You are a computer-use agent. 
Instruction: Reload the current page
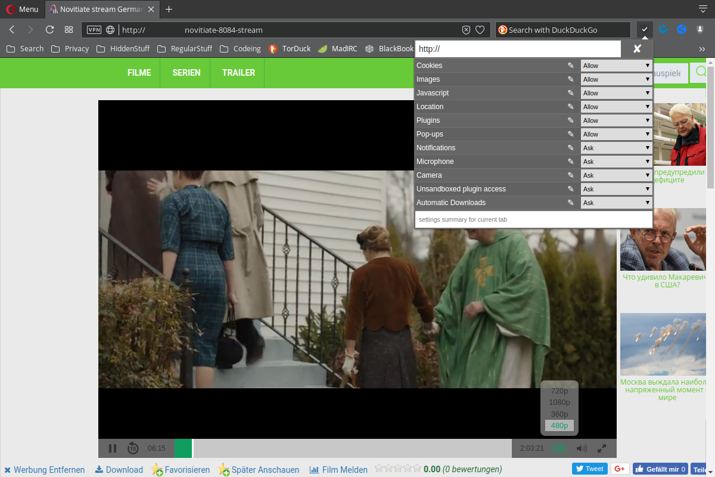point(50,30)
